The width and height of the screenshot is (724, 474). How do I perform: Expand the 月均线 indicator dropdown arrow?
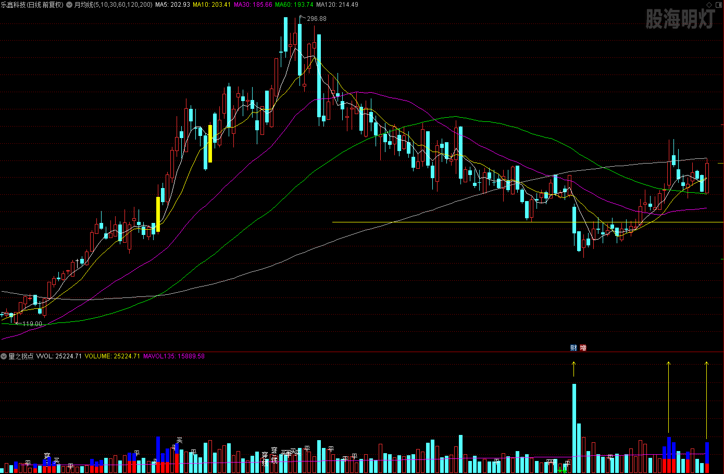[x=69, y=5]
